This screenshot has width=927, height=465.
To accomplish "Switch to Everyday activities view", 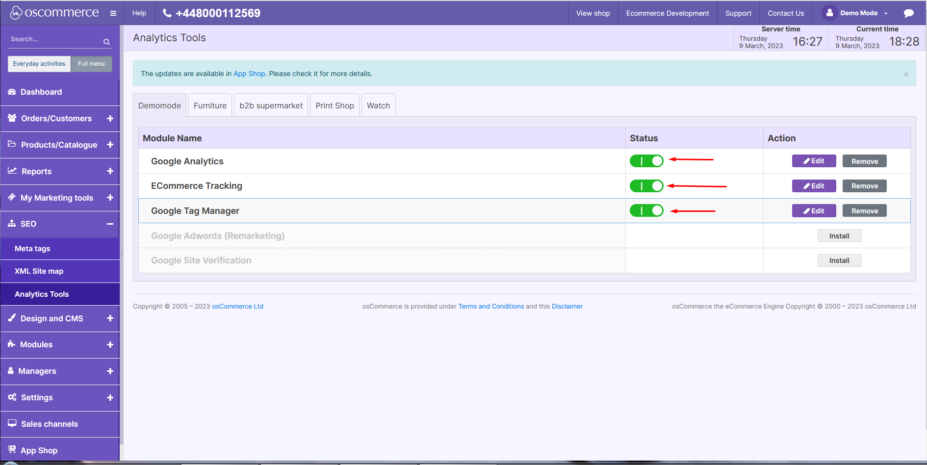I will click(x=39, y=64).
